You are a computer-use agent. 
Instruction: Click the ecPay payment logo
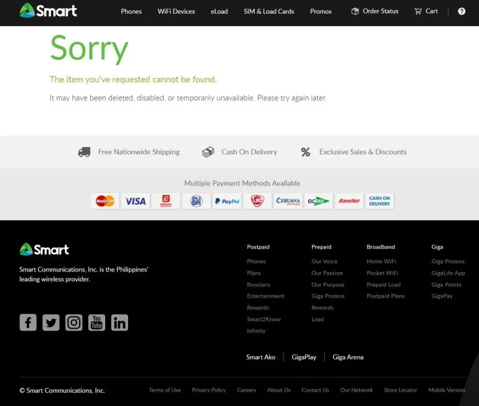point(319,201)
